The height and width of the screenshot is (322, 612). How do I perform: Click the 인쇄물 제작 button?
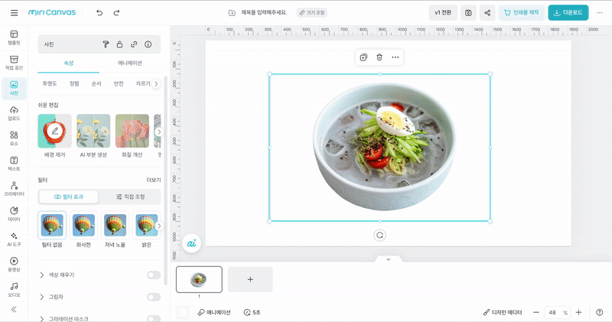(x=521, y=13)
